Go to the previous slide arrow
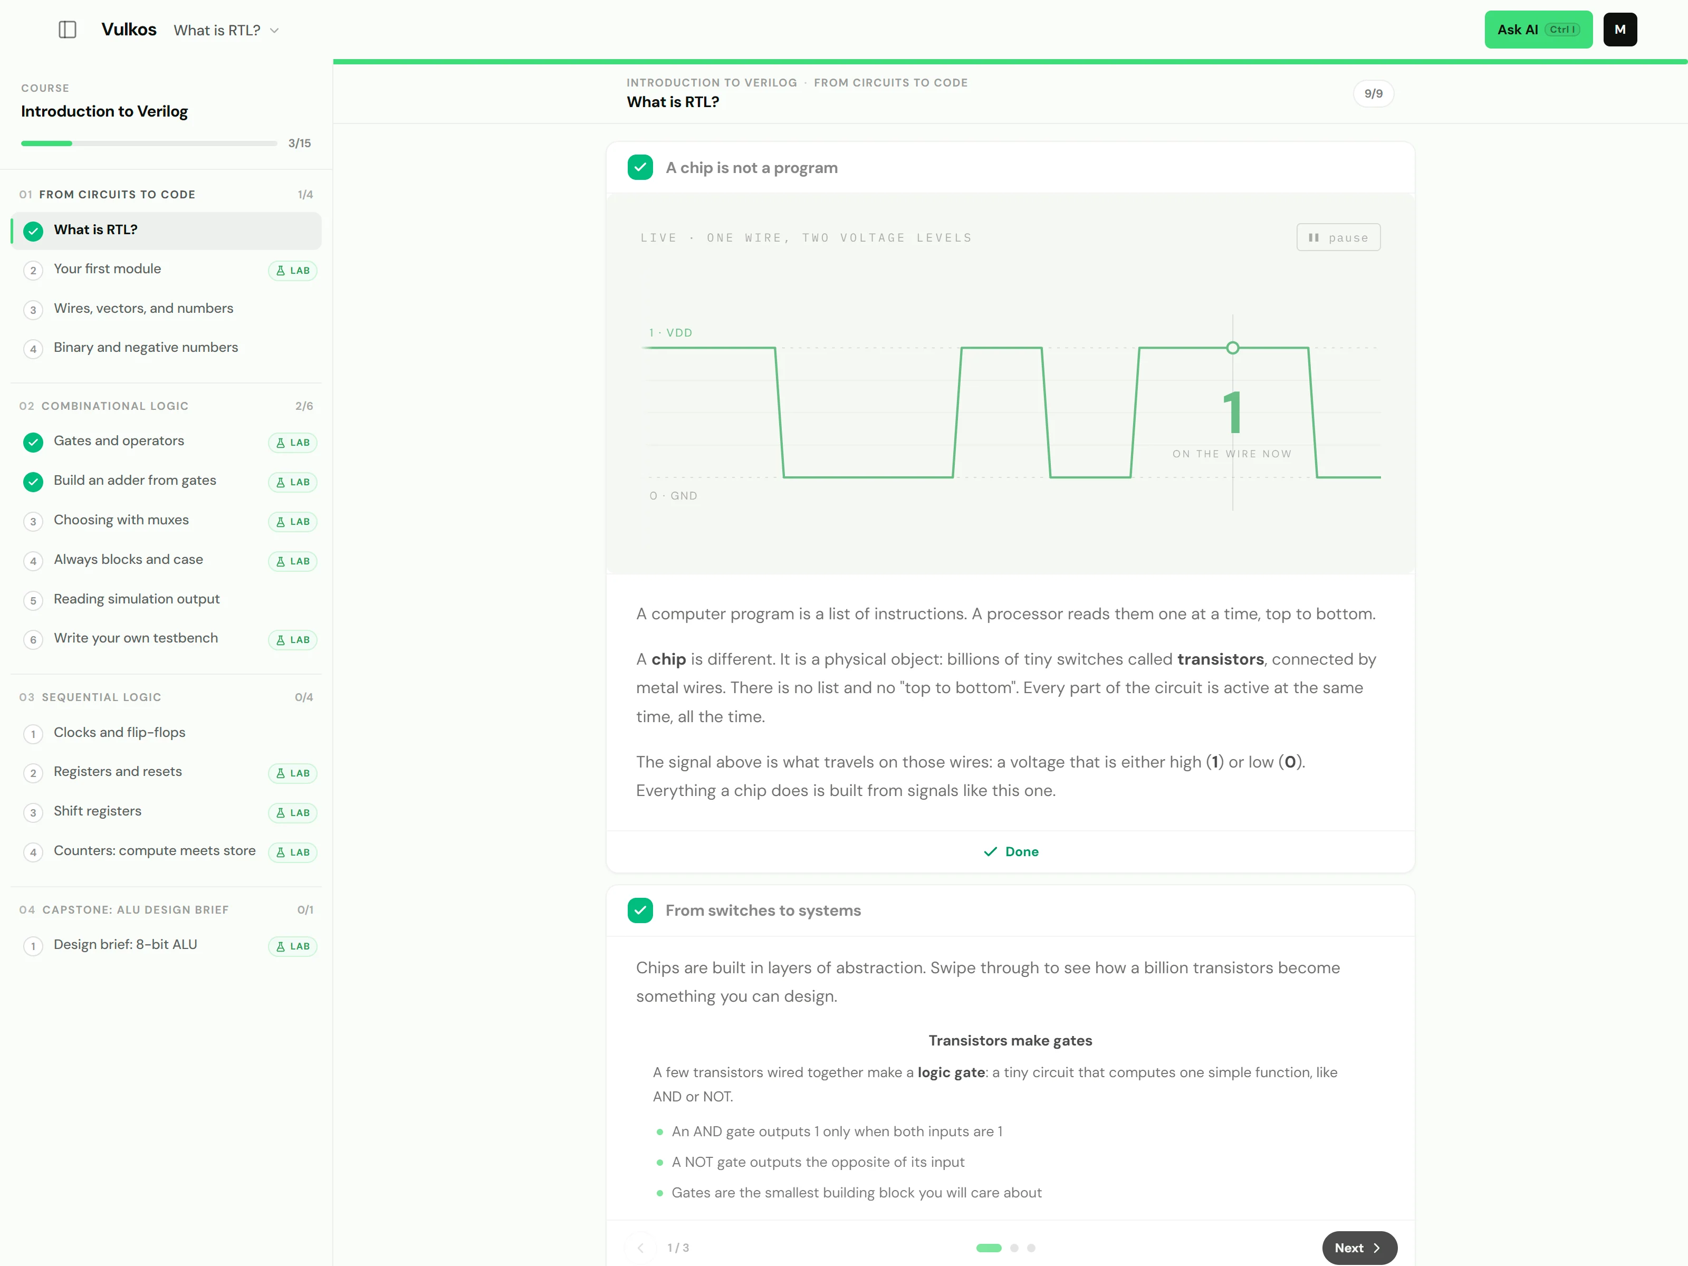This screenshot has height=1266, width=1688. click(640, 1248)
